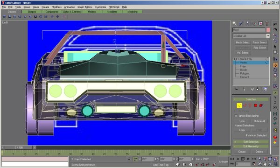Click the pink object color swatch

click(x=268, y=30)
